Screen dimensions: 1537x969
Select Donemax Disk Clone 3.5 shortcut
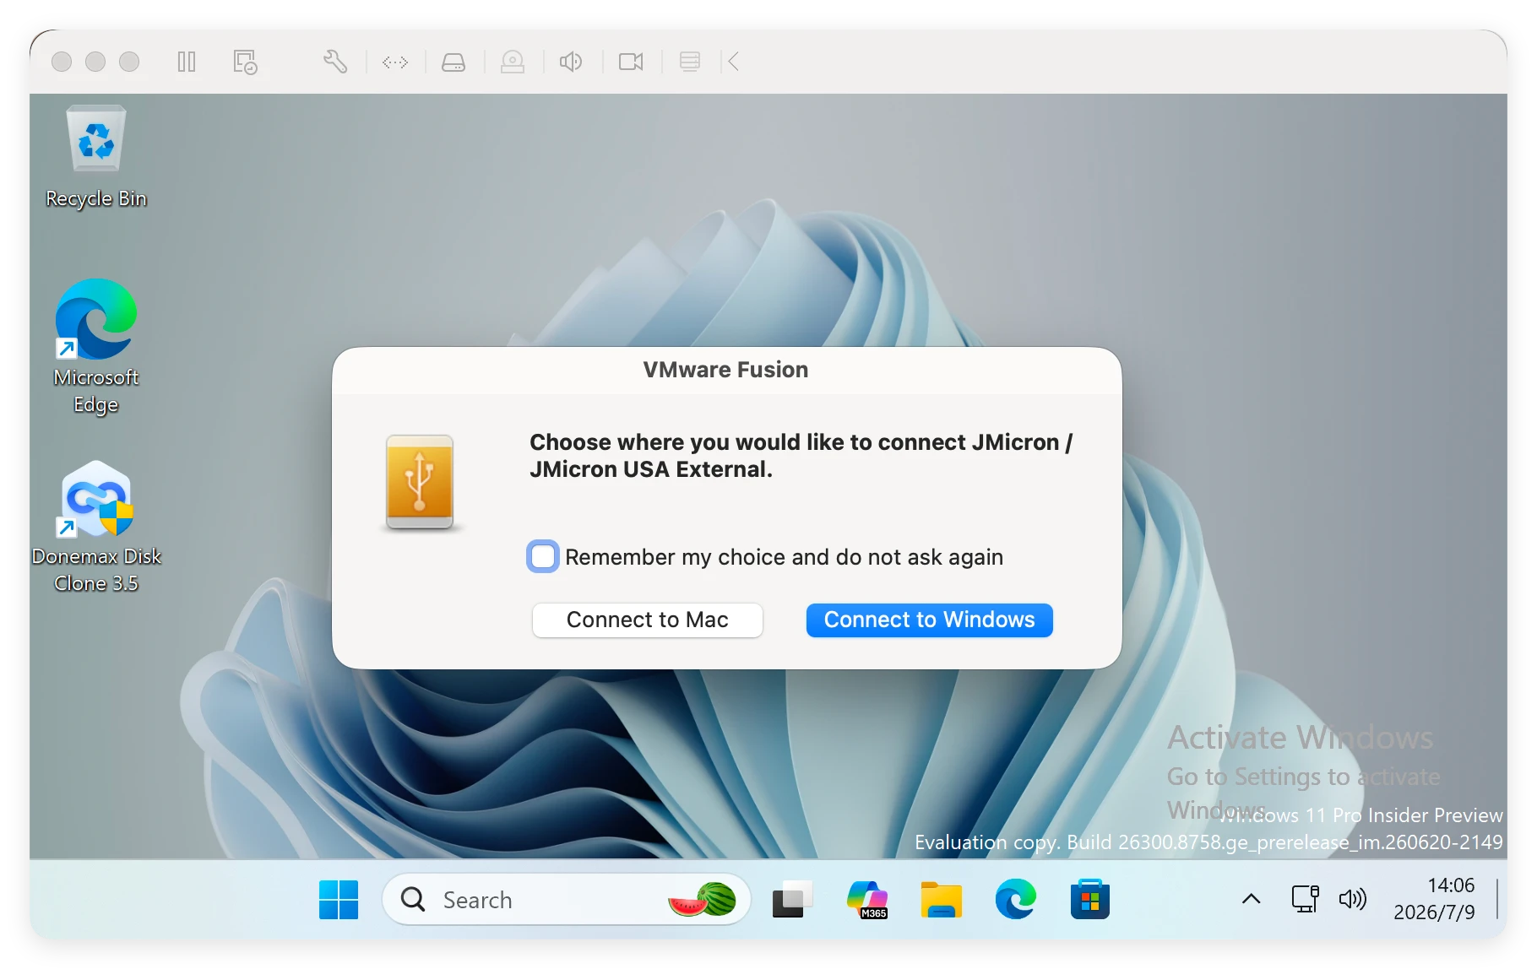point(96,527)
